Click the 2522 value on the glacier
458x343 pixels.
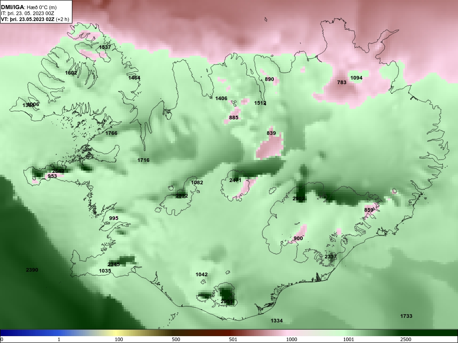tap(182, 196)
